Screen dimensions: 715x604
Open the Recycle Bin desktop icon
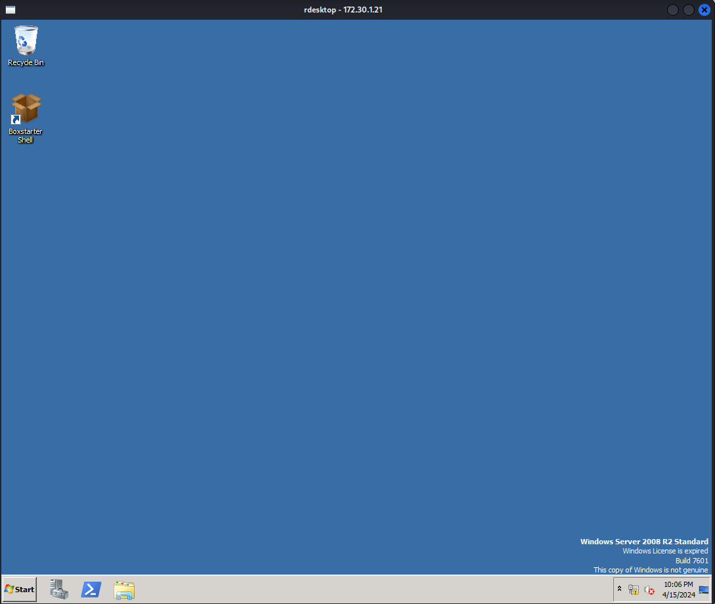[26, 41]
